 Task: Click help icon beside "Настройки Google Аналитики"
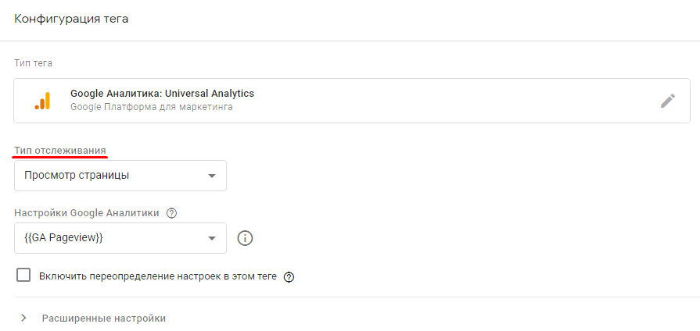point(172,212)
